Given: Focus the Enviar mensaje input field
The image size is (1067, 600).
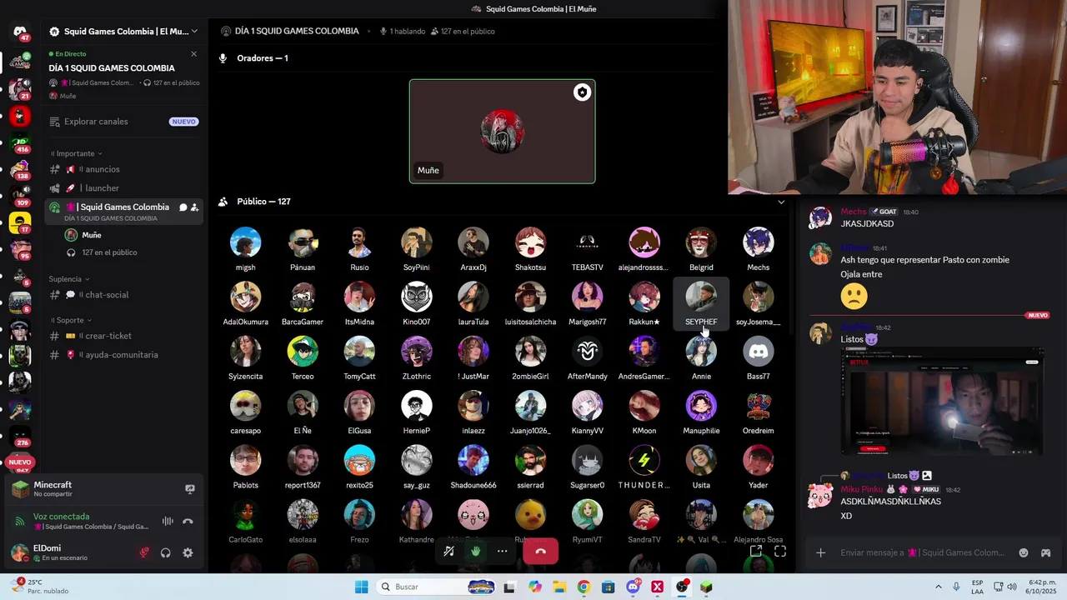Looking at the screenshot, I should pyautogui.click(x=922, y=552).
